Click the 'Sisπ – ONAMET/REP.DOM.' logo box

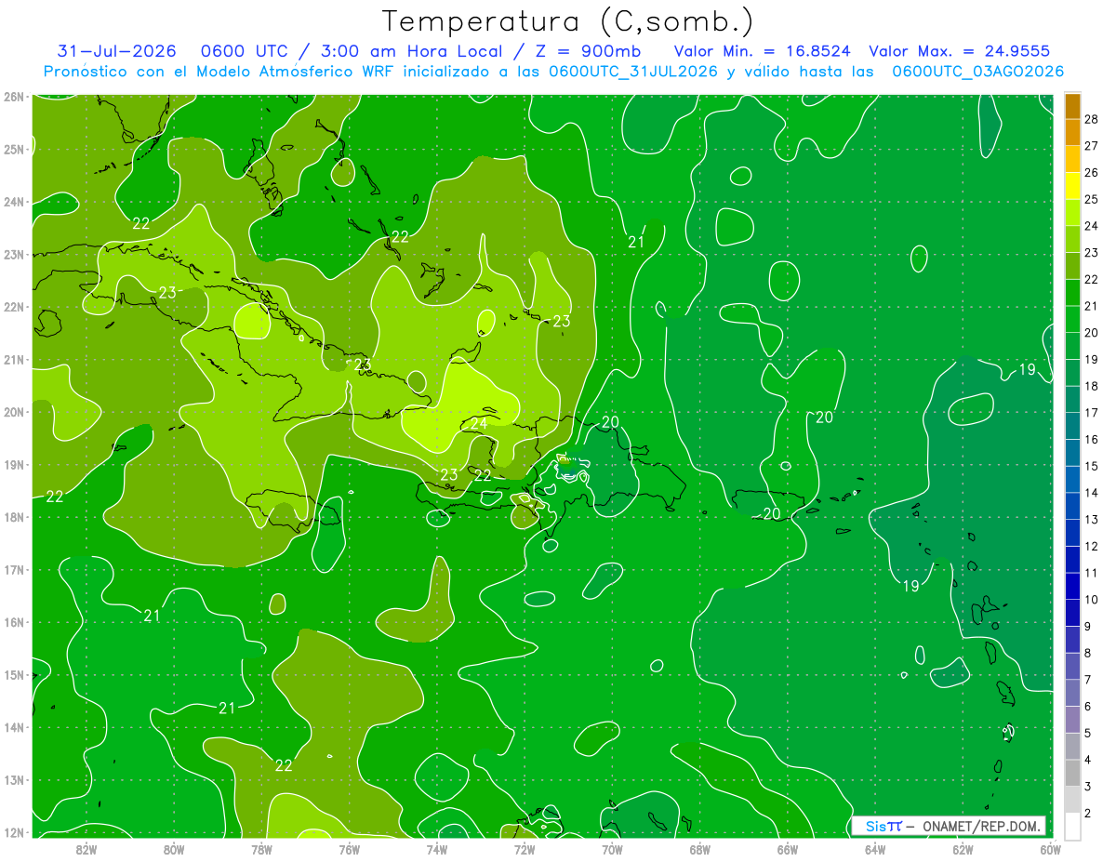tap(949, 826)
